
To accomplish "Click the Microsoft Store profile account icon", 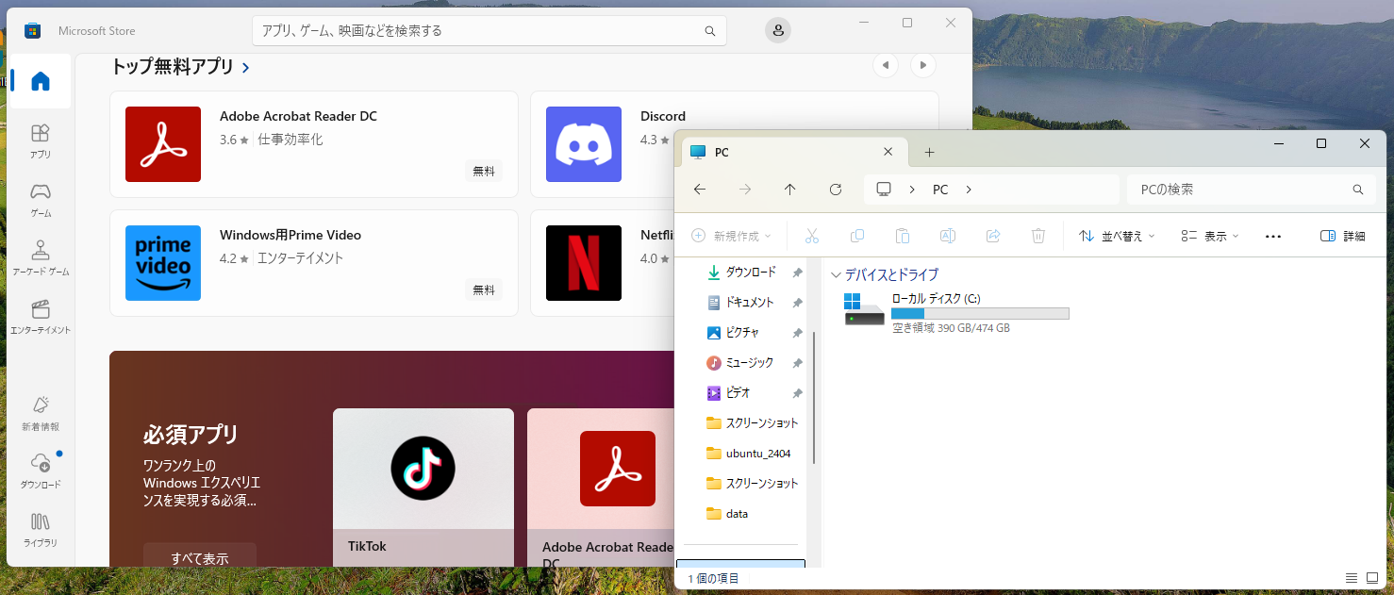I will pyautogui.click(x=778, y=31).
